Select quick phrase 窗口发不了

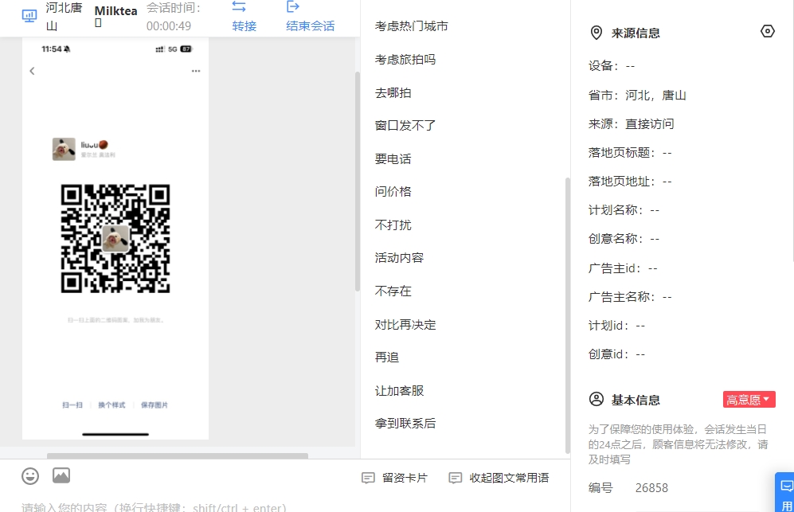pyautogui.click(x=405, y=126)
